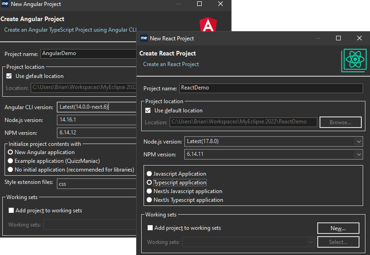The image size is (370, 255).
Task: Select Typescript application radio button
Action: [149, 183]
